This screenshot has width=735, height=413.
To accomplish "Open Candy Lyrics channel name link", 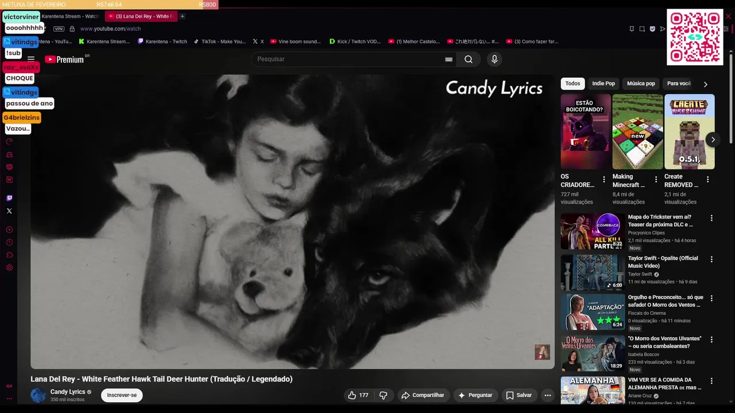I will pos(68,392).
